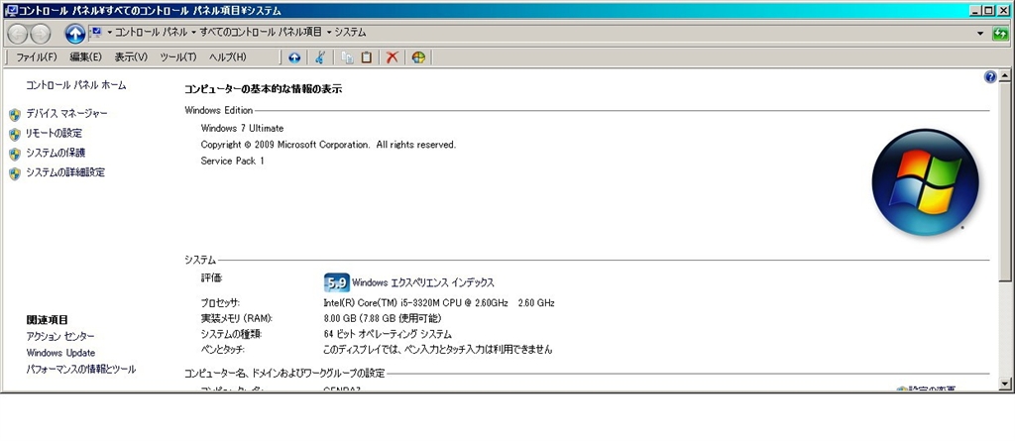
Task: Expand the arrow before コントロール パネル breadcrumb
Action: tap(110, 32)
